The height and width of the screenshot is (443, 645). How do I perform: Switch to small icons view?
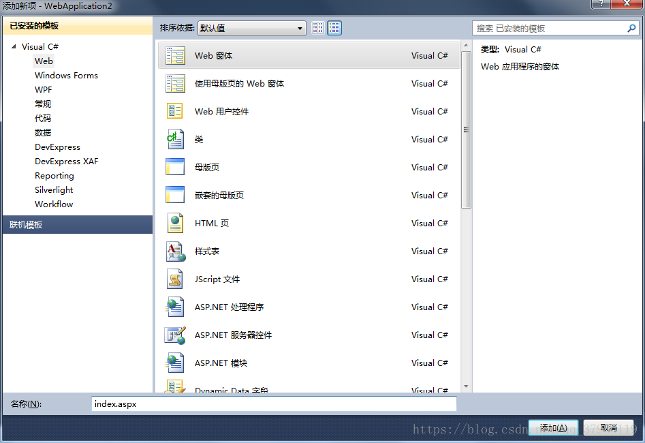point(317,28)
